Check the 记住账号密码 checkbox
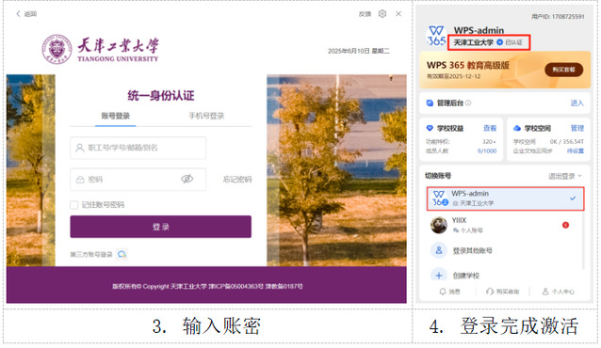The width and height of the screenshot is (601, 348). coord(74,205)
